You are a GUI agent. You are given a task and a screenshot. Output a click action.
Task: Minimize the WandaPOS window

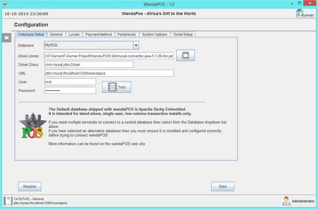click(292, 4)
